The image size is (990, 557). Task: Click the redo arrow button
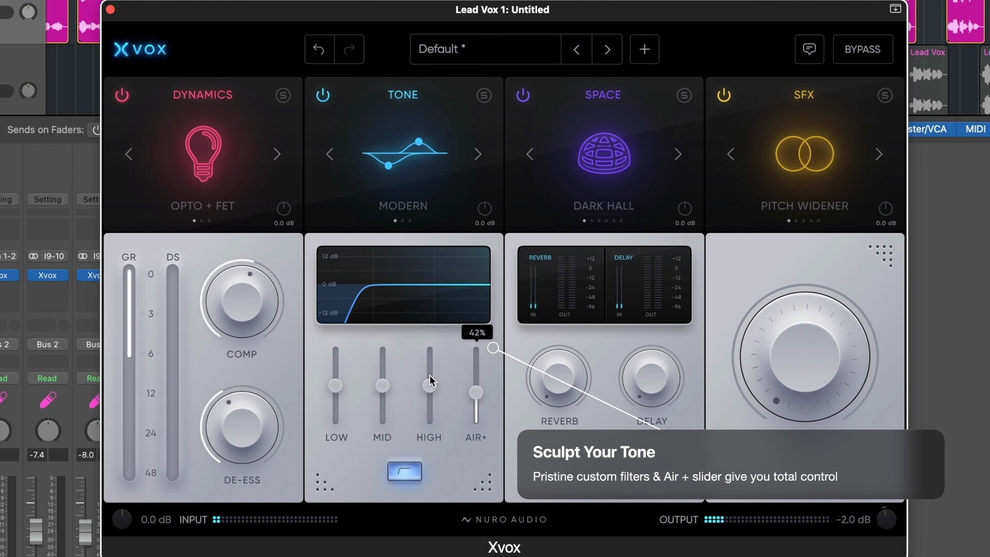pyautogui.click(x=349, y=49)
